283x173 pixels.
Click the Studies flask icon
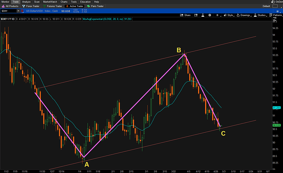click(258, 15)
